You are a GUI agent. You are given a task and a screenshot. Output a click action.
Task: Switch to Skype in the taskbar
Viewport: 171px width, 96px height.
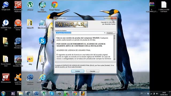[52, 94]
